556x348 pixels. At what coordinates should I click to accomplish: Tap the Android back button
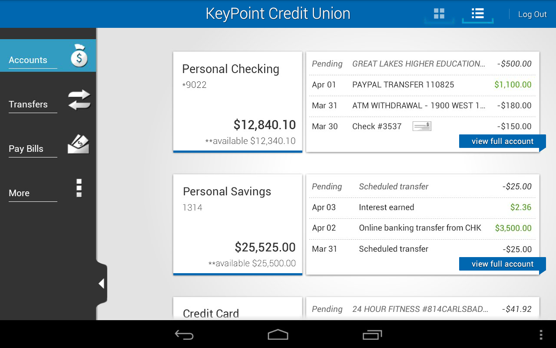click(x=184, y=335)
